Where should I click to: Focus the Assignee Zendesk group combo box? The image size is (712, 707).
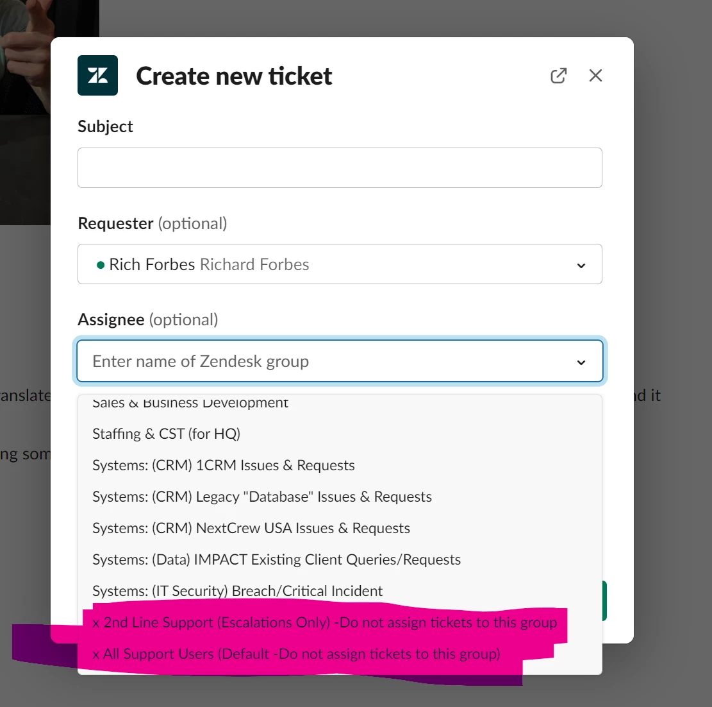point(340,361)
